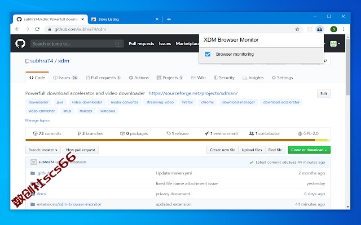Click the GPL-2.0 license link

pos(308,133)
